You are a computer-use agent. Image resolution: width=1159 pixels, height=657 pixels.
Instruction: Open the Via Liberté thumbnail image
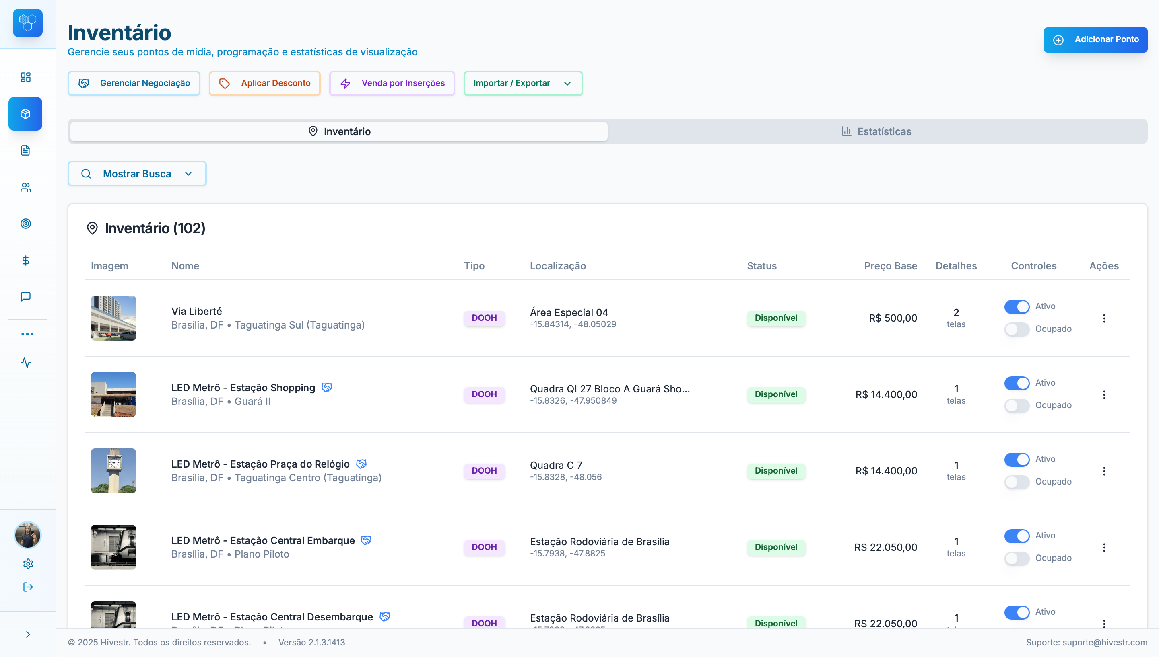(113, 318)
